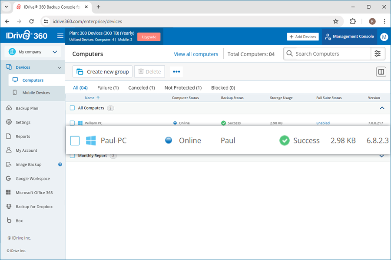This screenshot has height=260, width=391.
Task: Click Paul-PC computer name
Action: tap(114, 140)
